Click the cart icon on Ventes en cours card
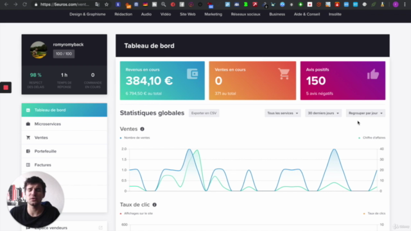Screen dimensions: 411x231 [284, 74]
